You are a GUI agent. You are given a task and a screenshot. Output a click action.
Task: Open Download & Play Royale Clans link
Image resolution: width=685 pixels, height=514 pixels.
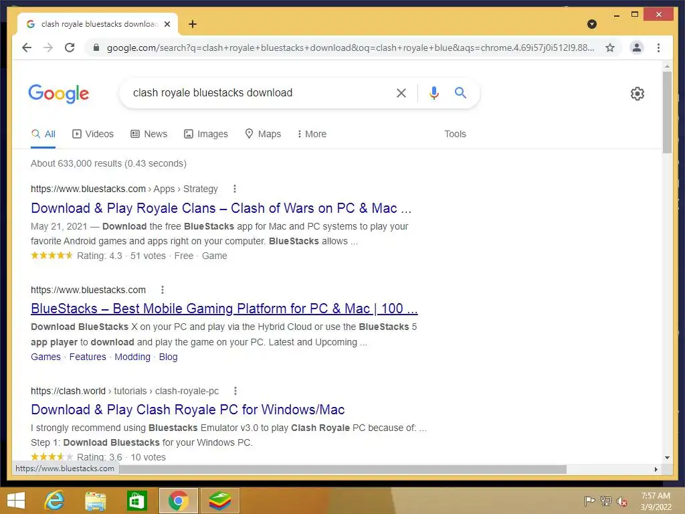point(221,208)
